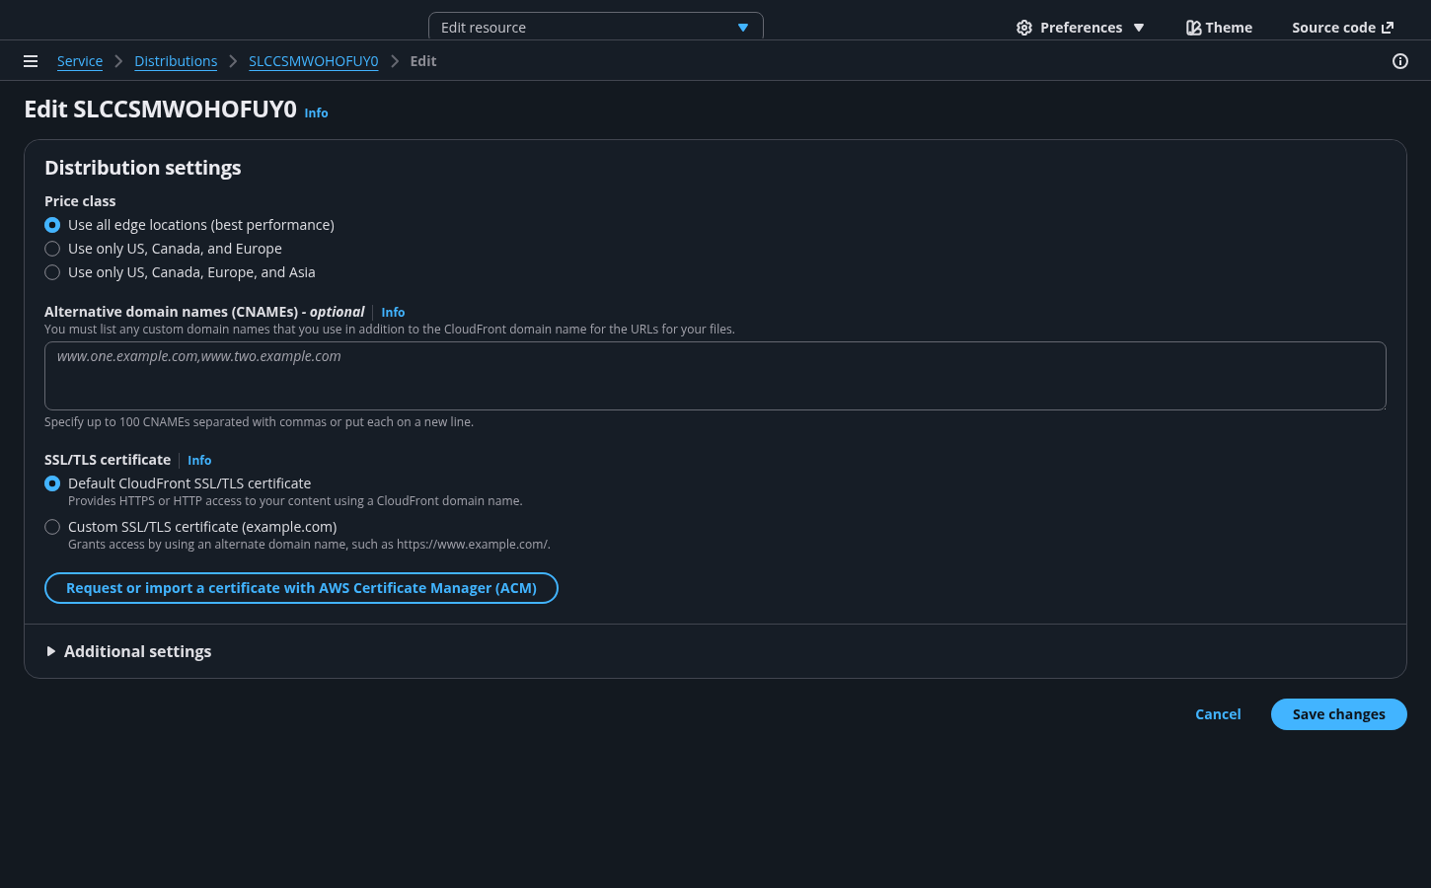Click Save changes button
The height and width of the screenshot is (888, 1431).
click(x=1338, y=714)
